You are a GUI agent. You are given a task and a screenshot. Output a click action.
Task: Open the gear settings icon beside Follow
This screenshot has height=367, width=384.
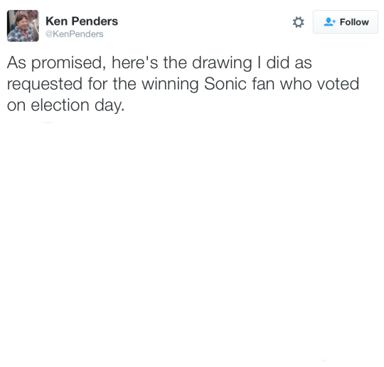(298, 22)
